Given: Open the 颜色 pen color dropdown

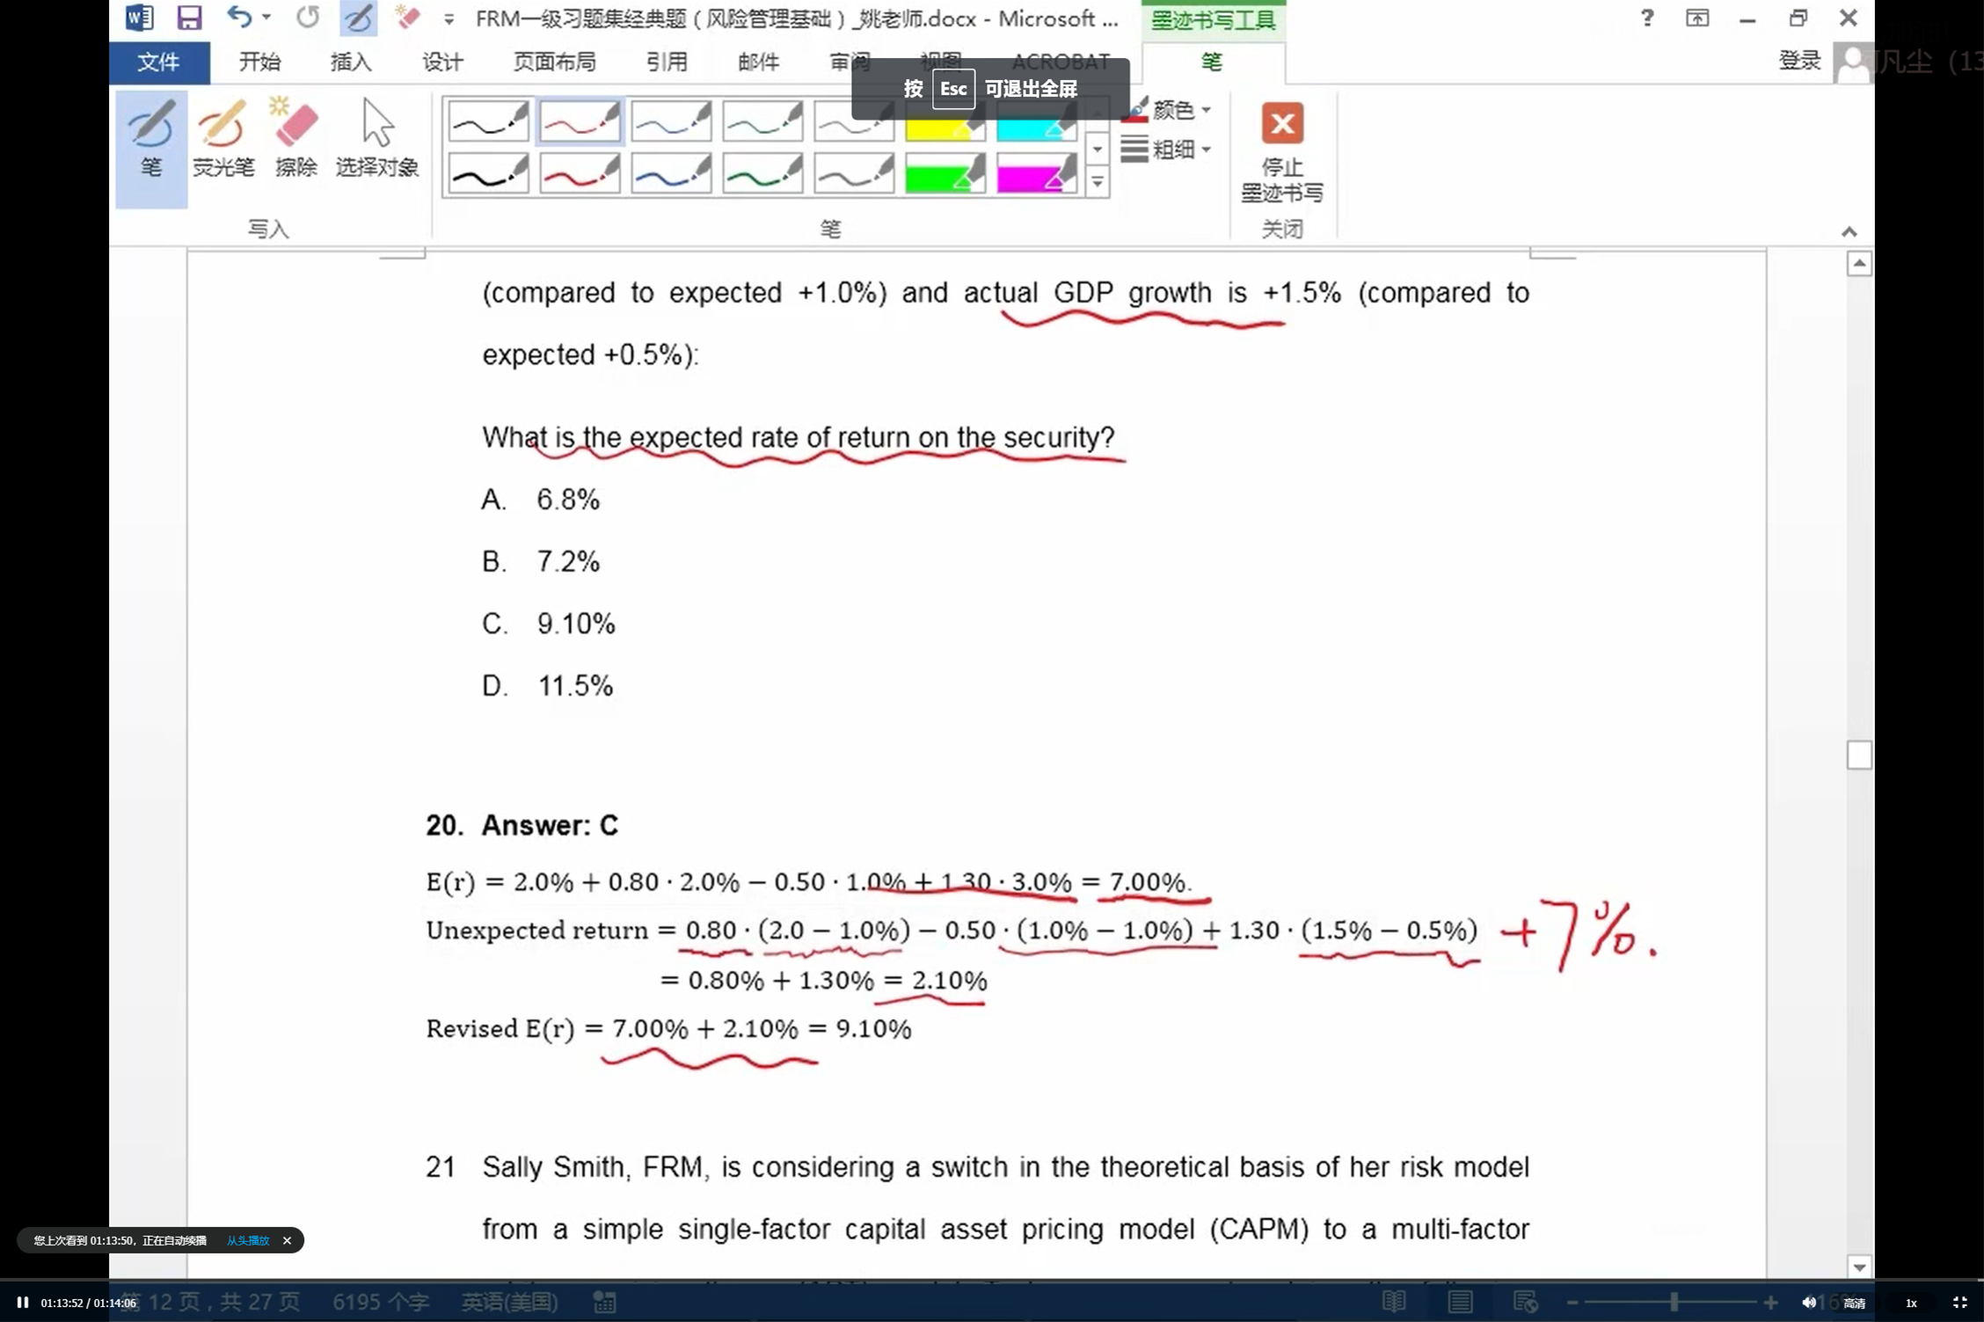Looking at the screenshot, I should click(1170, 110).
